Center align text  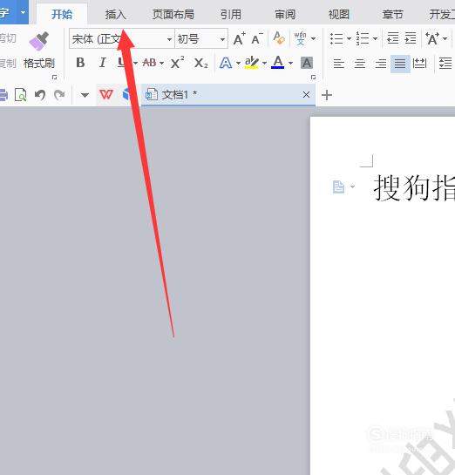(360, 64)
